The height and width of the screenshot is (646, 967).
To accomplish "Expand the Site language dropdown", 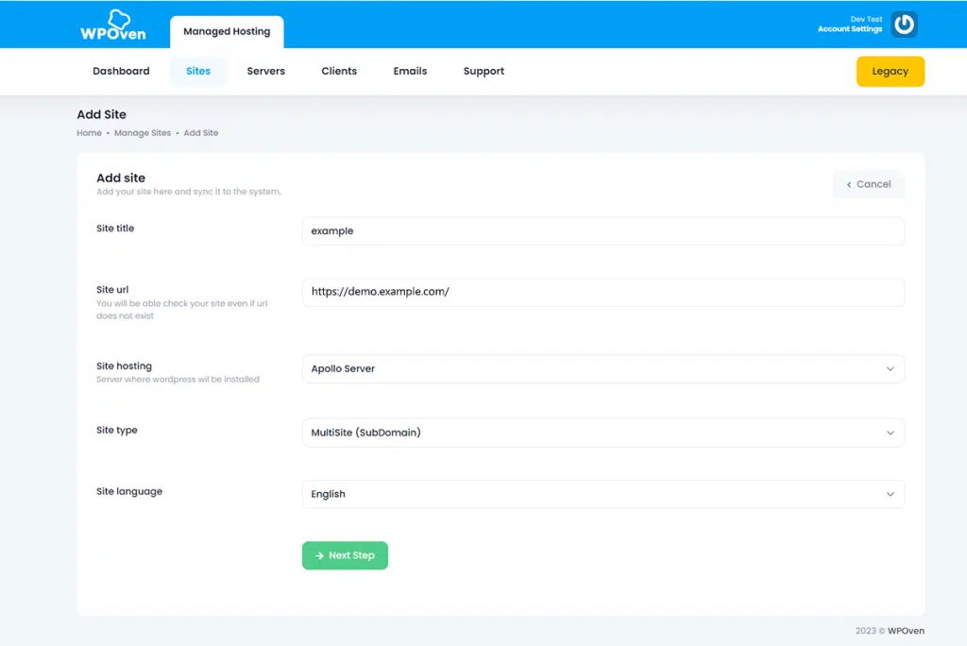I will (x=603, y=493).
